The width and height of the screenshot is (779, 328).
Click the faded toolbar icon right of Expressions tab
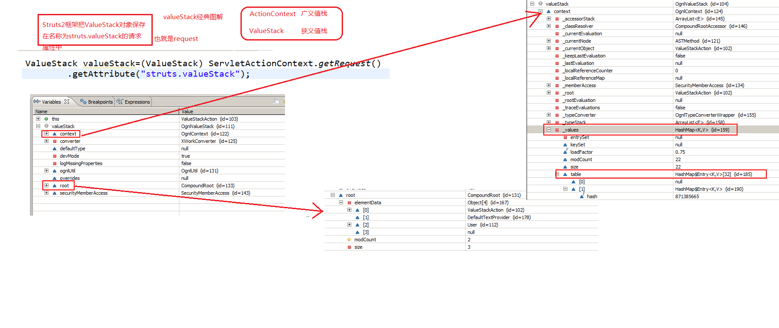coord(276,101)
